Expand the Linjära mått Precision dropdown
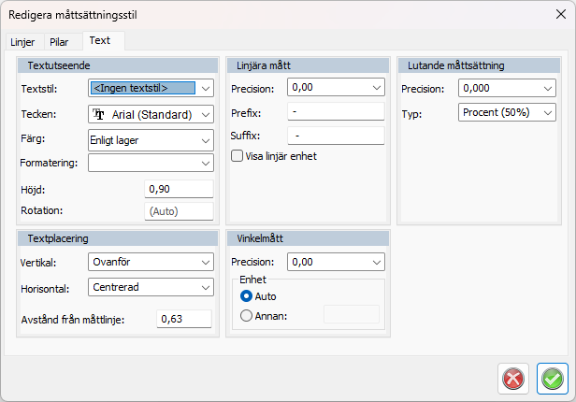The height and width of the screenshot is (402, 576). click(x=336, y=88)
